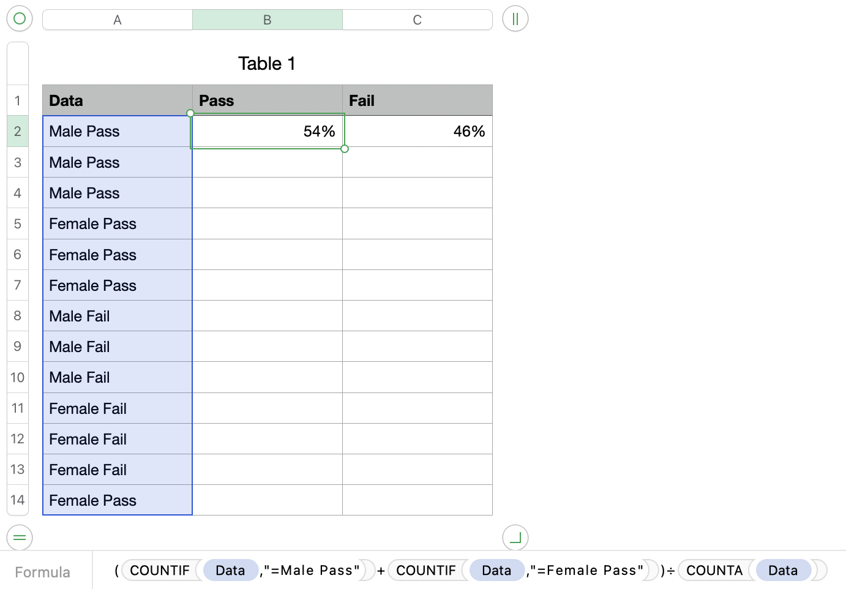
Task: Click the Fail cell showing 46%
Action: pyautogui.click(x=417, y=131)
